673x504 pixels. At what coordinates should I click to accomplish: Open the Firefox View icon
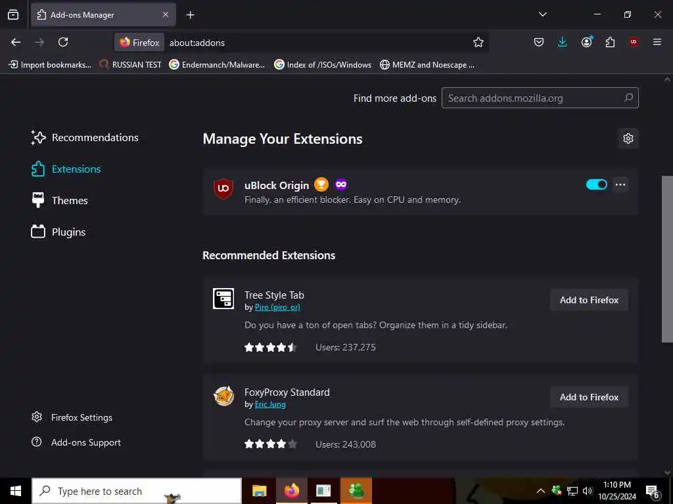[13, 14]
